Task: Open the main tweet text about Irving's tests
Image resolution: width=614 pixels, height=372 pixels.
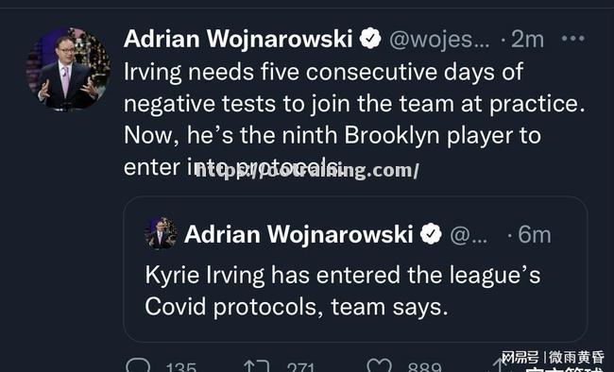Action: (x=354, y=119)
